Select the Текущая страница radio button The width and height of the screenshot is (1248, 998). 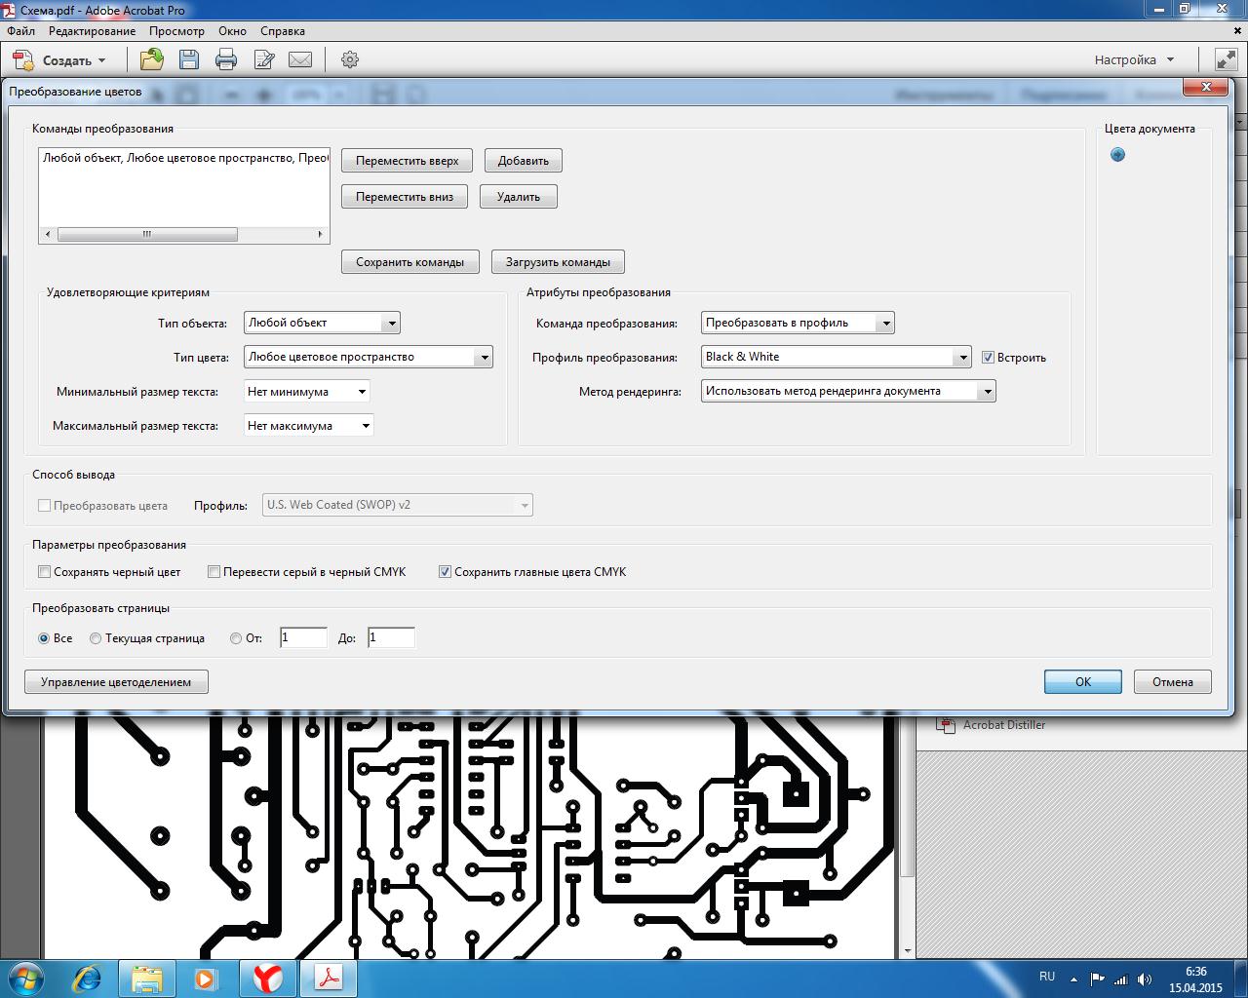click(96, 638)
